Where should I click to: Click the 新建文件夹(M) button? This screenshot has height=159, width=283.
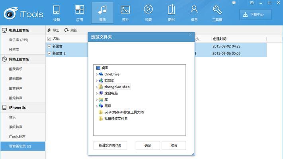110,145
